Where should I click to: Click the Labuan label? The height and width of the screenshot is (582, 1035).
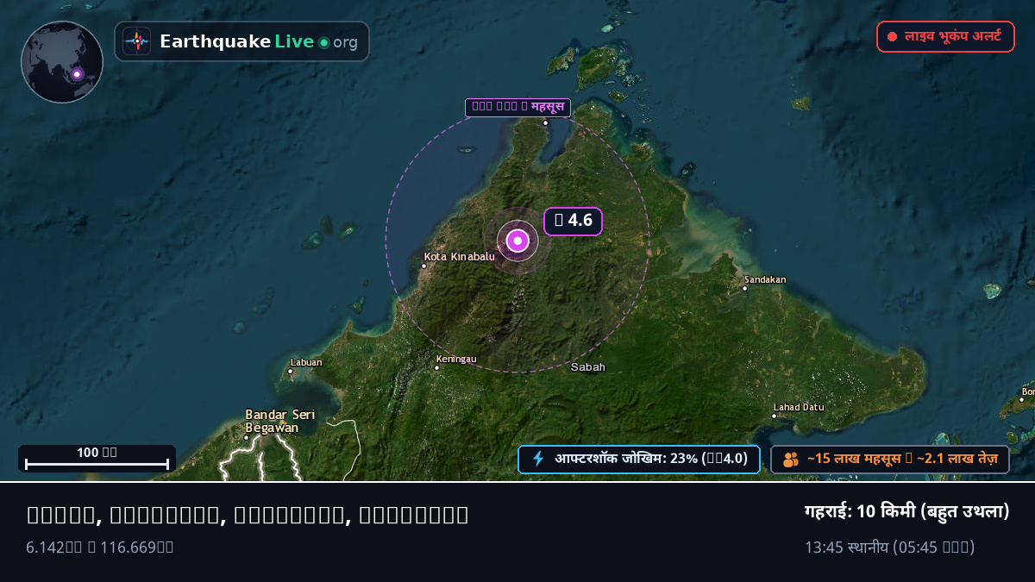[306, 362]
